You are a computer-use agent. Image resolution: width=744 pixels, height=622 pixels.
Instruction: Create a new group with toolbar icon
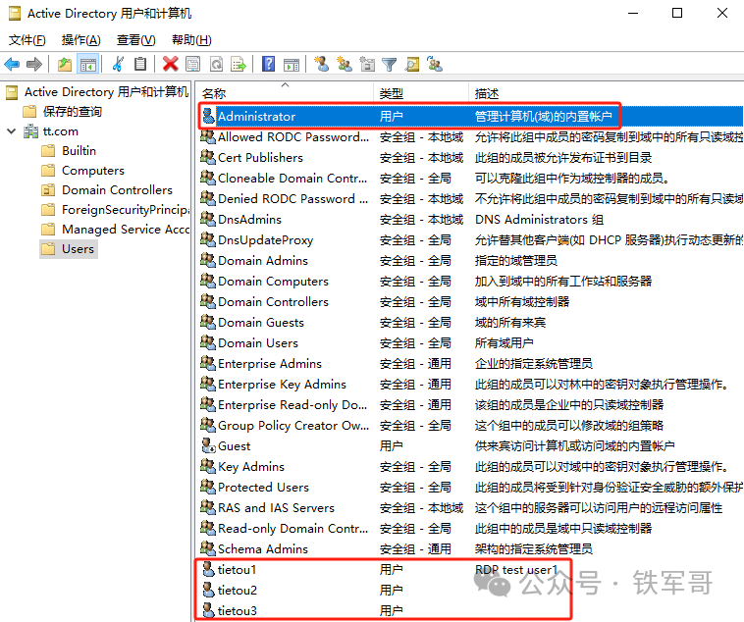(x=345, y=64)
